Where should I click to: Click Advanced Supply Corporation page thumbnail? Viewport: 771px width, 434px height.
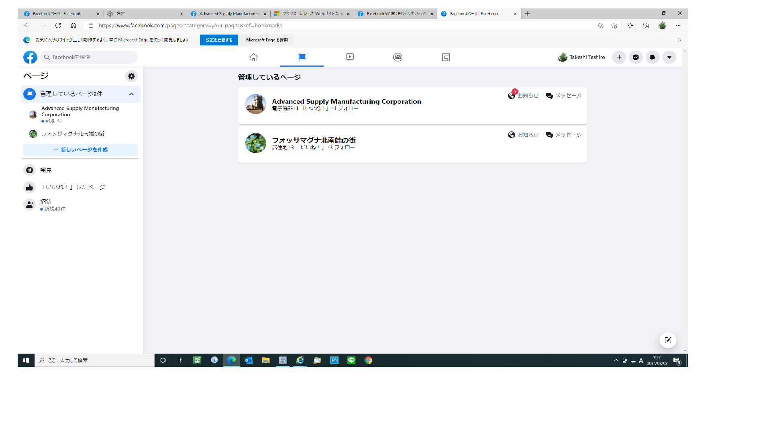click(256, 104)
